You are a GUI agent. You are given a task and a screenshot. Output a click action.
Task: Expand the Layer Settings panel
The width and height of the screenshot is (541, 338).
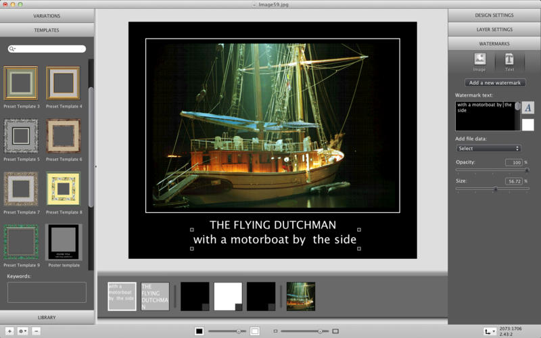tap(494, 30)
